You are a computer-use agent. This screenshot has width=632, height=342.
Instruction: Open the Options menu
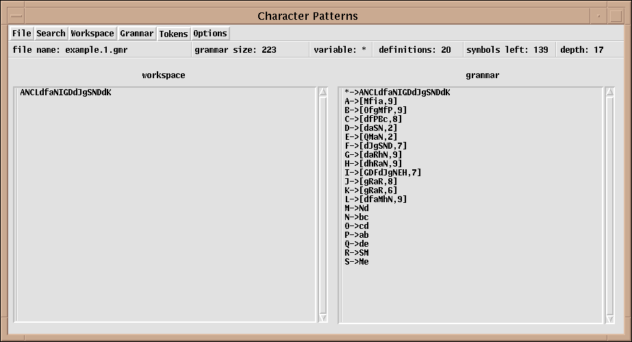coord(210,33)
